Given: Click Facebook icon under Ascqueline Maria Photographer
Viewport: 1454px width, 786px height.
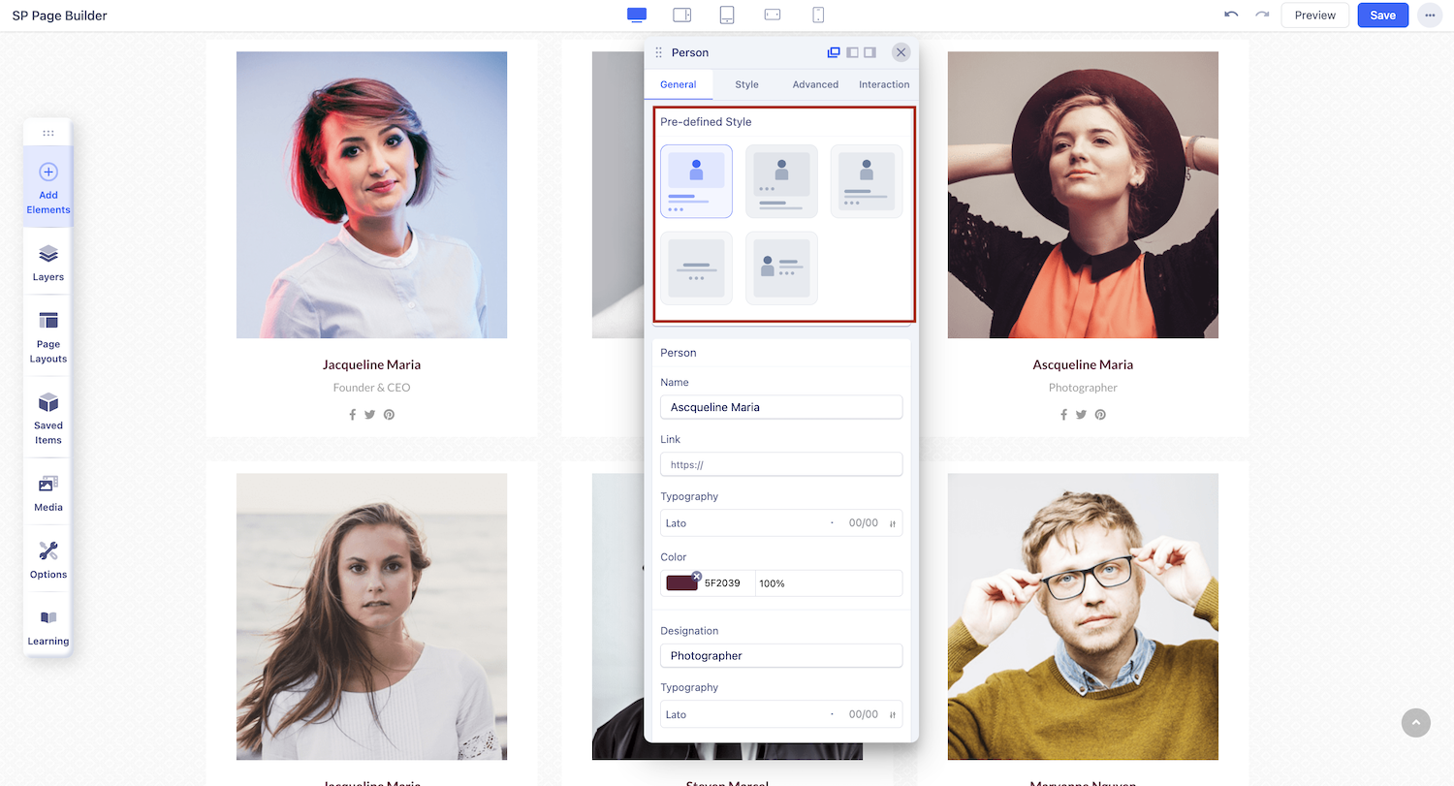Looking at the screenshot, I should (1064, 415).
